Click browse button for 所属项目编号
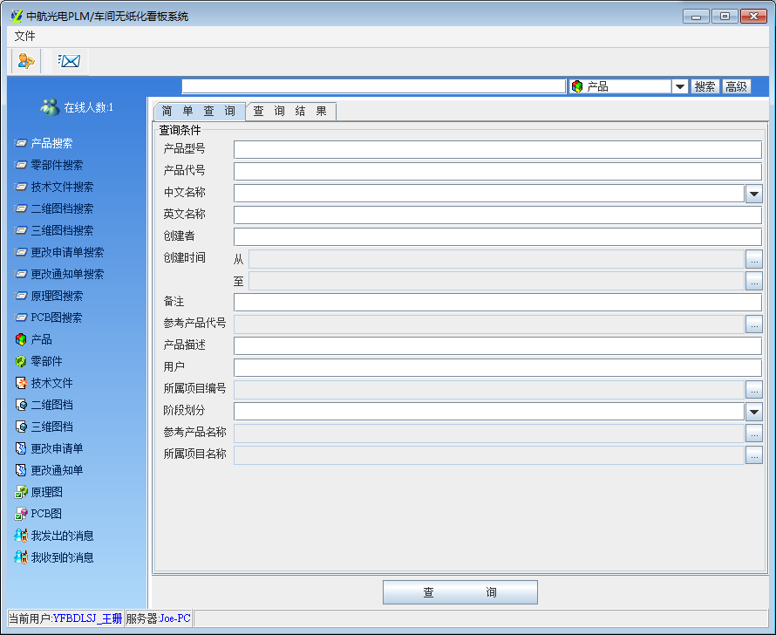The height and width of the screenshot is (635, 776). pyautogui.click(x=753, y=390)
